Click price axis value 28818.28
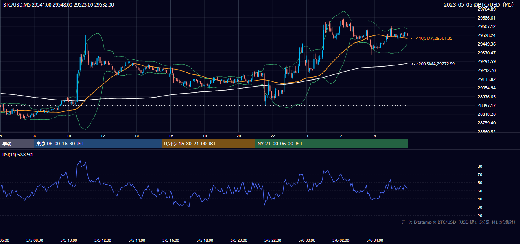 click(486, 114)
